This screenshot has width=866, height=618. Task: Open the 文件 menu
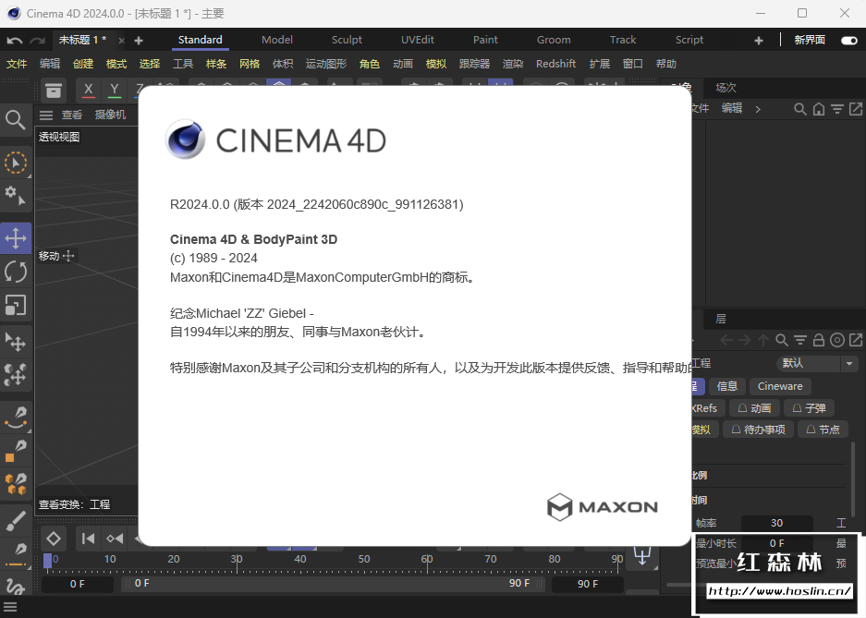17,64
